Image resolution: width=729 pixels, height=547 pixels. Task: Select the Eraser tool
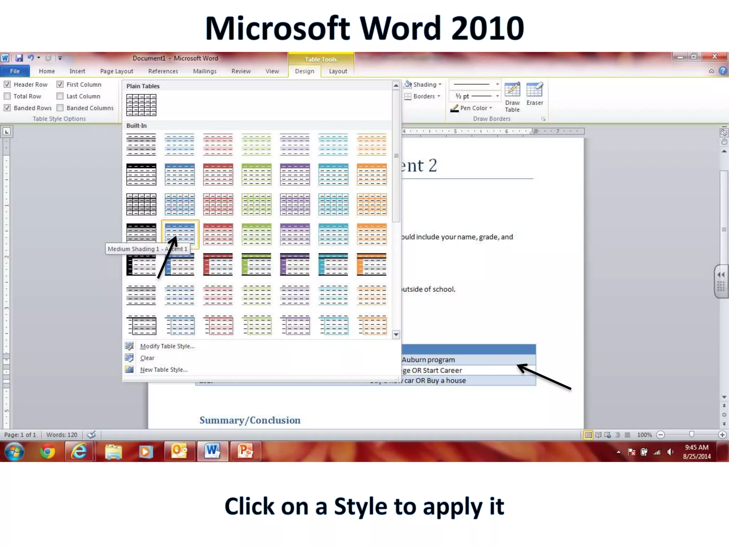pyautogui.click(x=535, y=94)
